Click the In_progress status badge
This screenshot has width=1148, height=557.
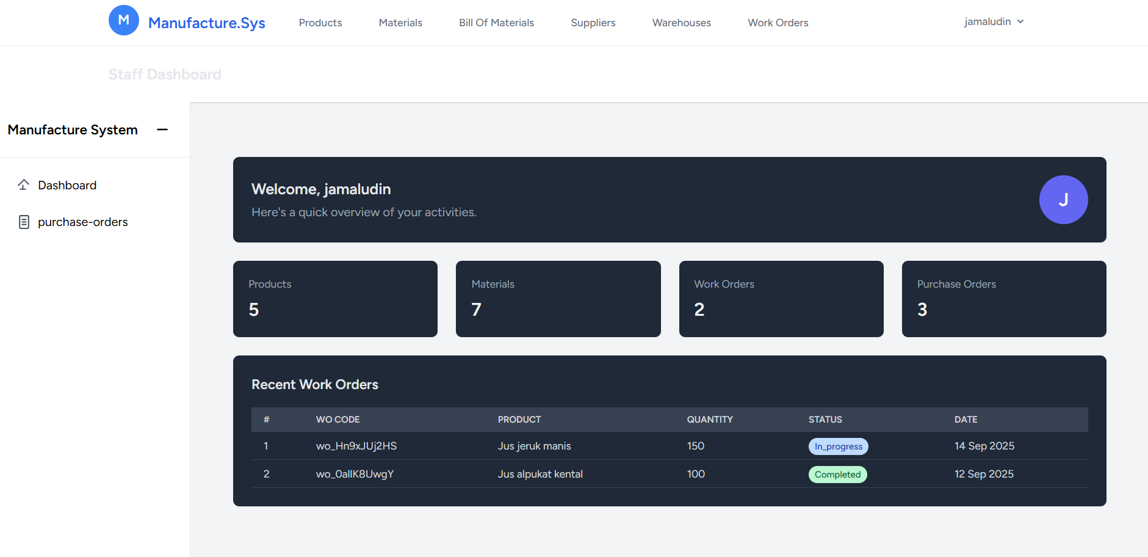coord(838,446)
